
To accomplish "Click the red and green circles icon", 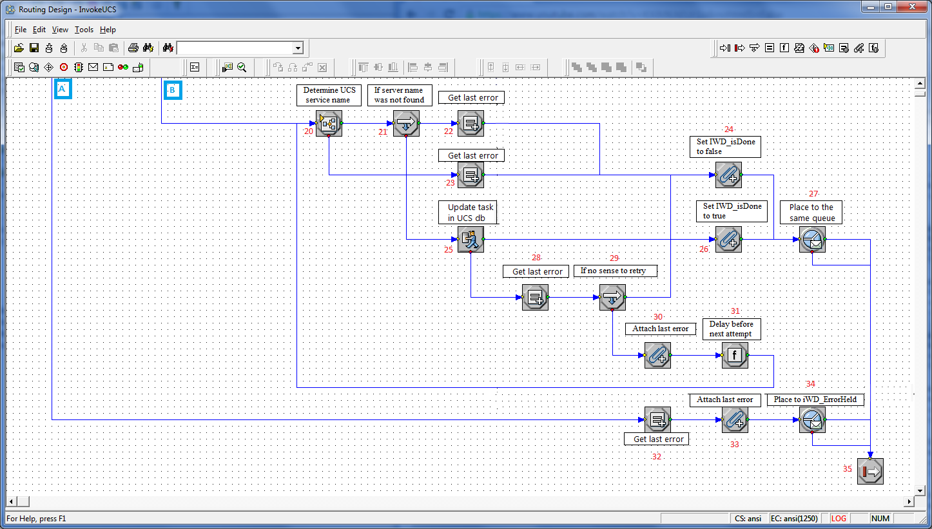I will point(123,66).
